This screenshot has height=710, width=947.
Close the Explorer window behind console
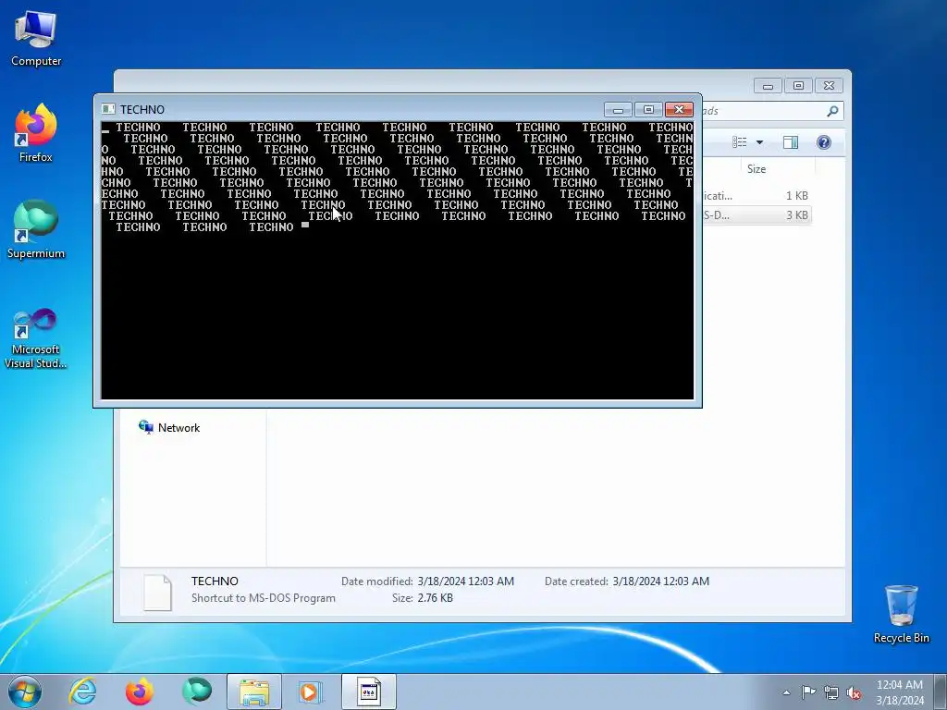829,86
